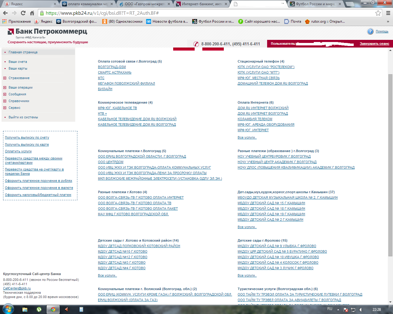This screenshot has width=393, height=314.
Task: Open the calculator from the taskbar
Action: pyautogui.click(x=81, y=309)
